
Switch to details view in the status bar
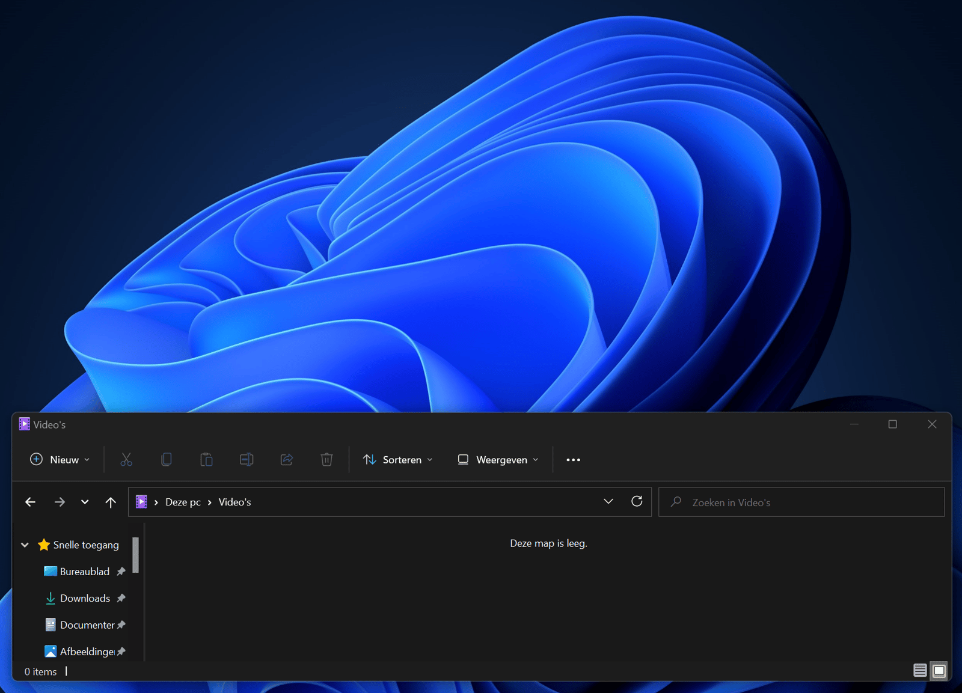coord(919,671)
